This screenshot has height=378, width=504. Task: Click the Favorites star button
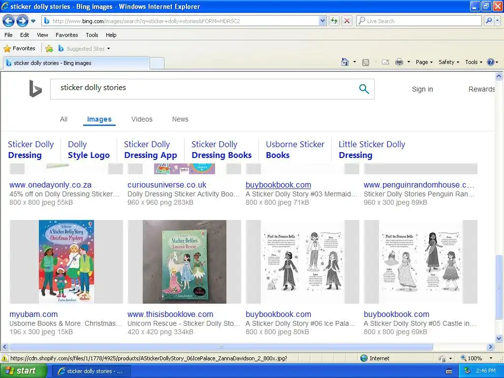19,49
